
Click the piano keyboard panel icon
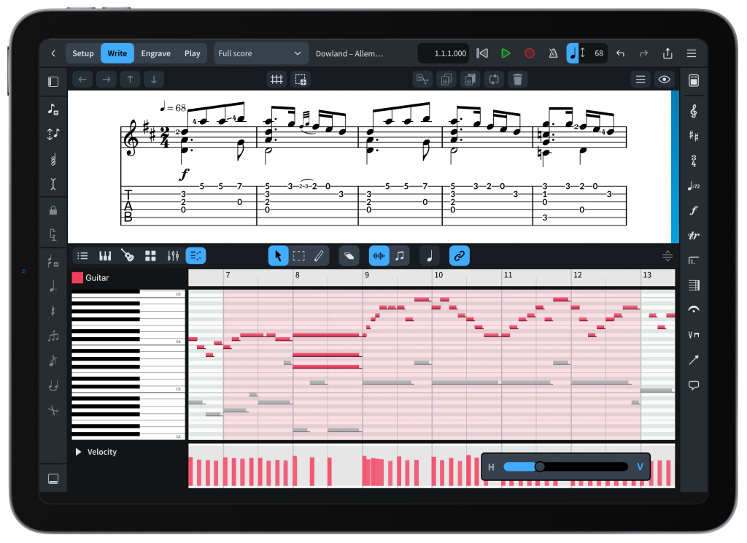[x=105, y=255]
